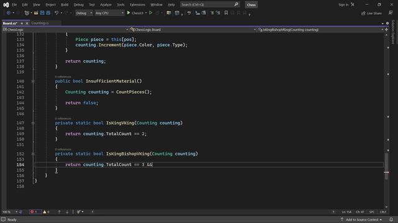
Task: Open the Solution Explorer side tab
Action: click(x=393, y=32)
